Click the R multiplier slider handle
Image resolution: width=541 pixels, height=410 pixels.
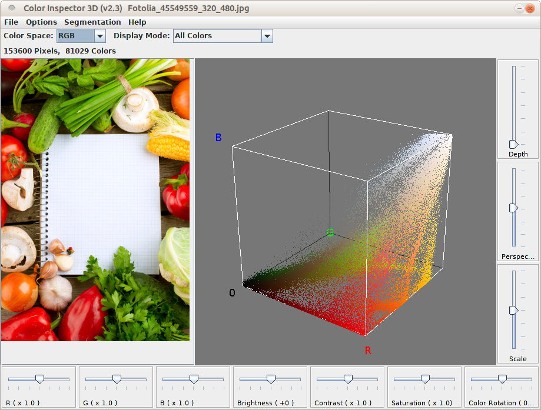[x=39, y=379]
